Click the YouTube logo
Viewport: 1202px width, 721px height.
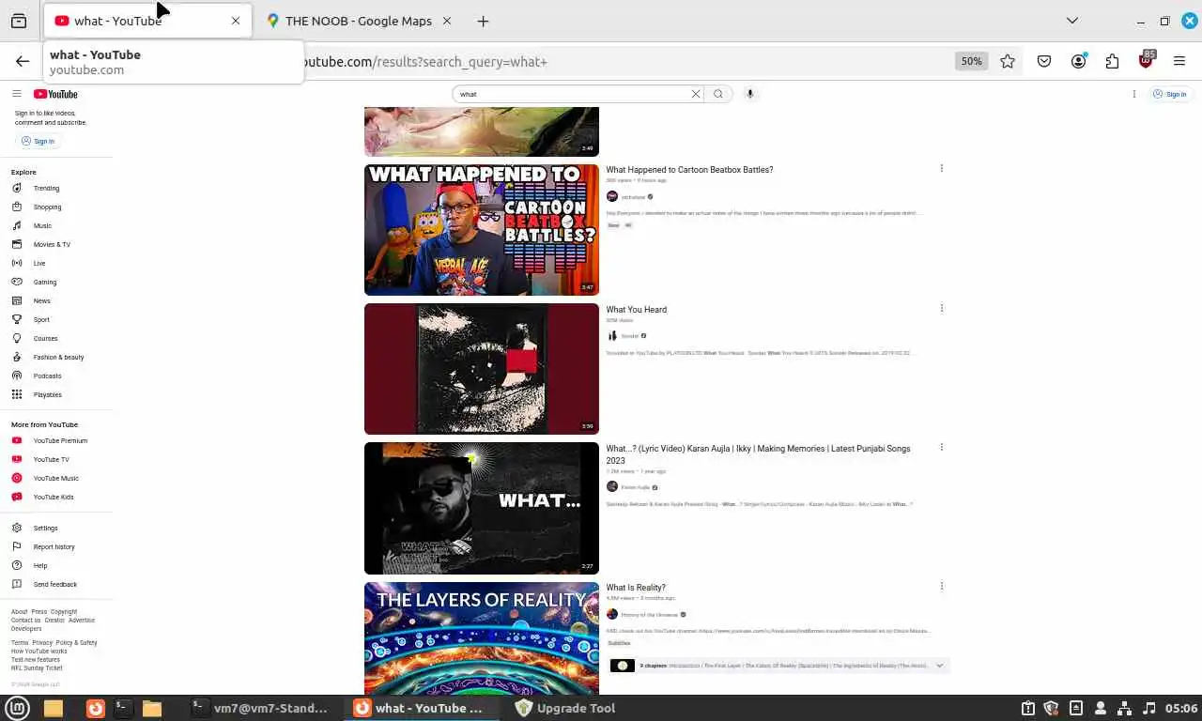(55, 94)
